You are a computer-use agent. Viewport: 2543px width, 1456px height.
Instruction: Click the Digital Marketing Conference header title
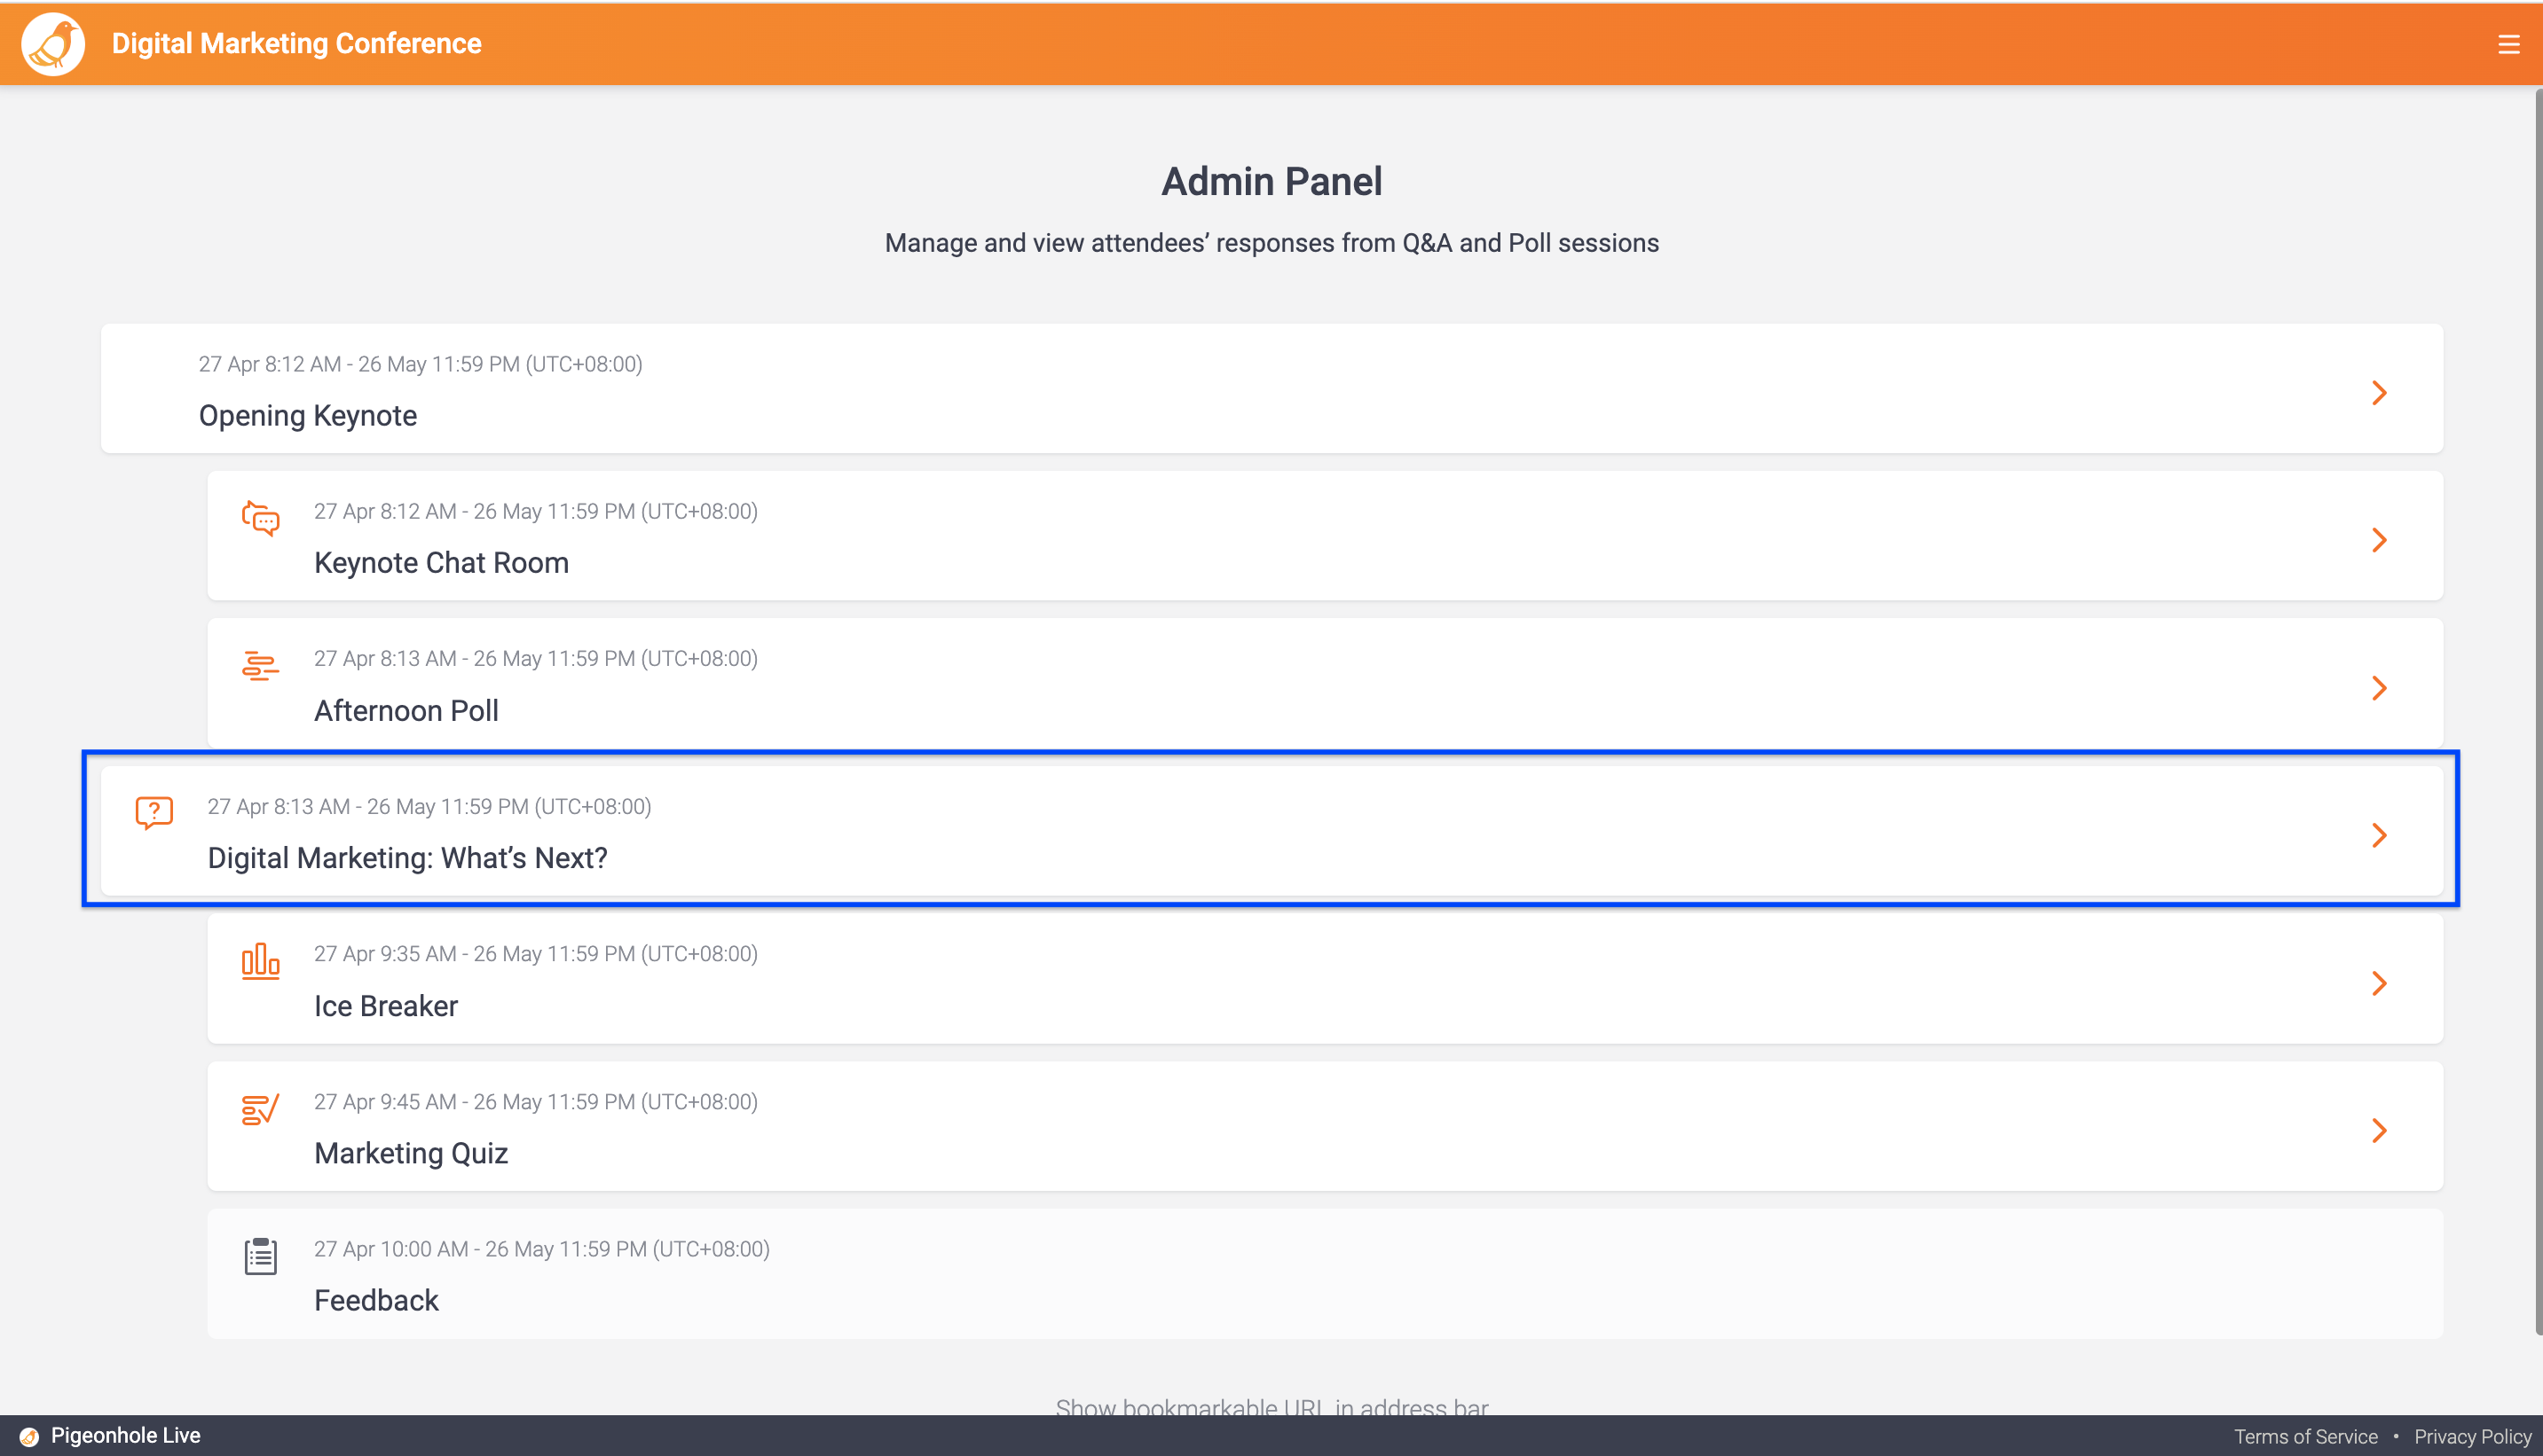tap(296, 43)
